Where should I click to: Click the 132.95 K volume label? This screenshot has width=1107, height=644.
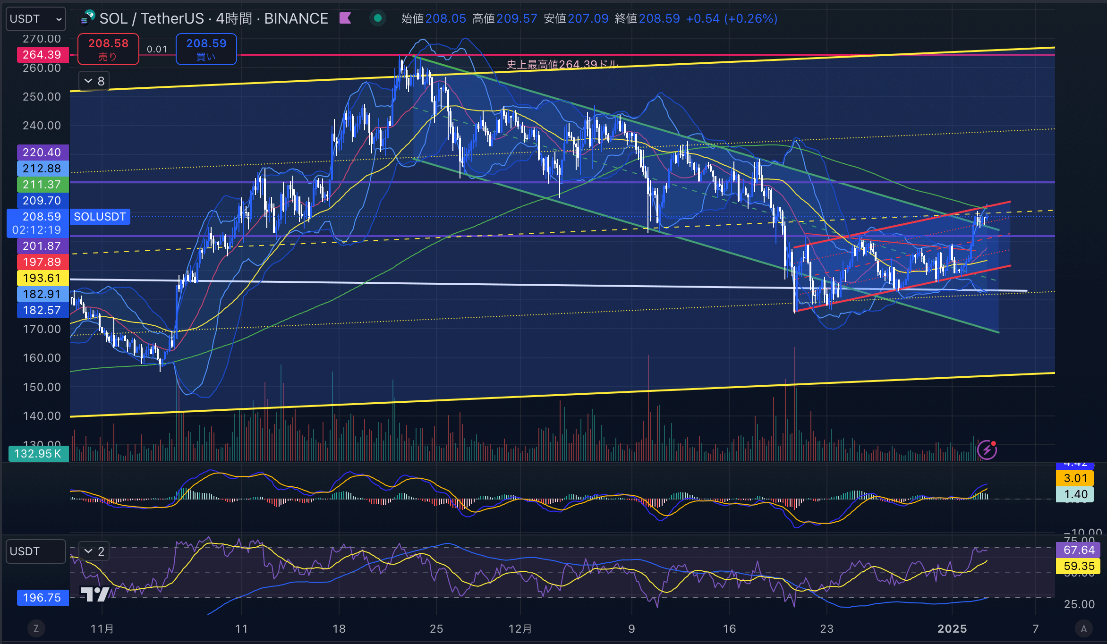point(39,454)
